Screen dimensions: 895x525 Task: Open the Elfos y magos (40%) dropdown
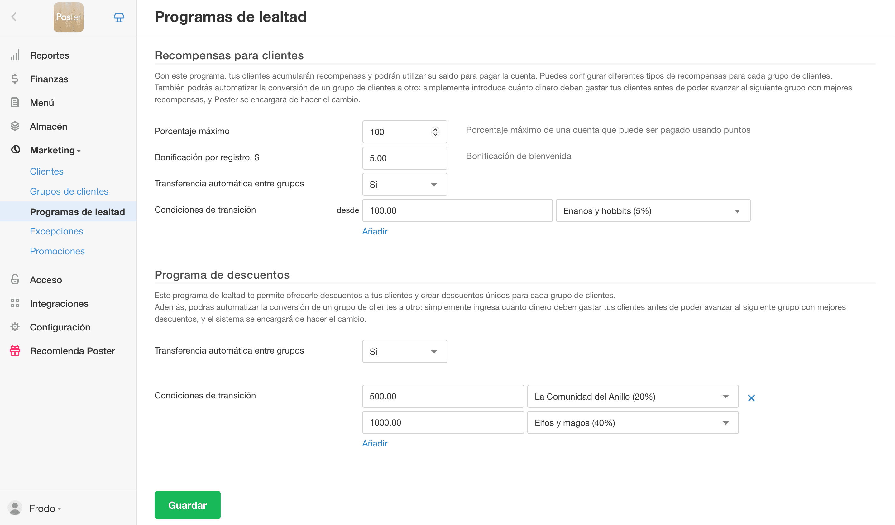[x=633, y=422]
